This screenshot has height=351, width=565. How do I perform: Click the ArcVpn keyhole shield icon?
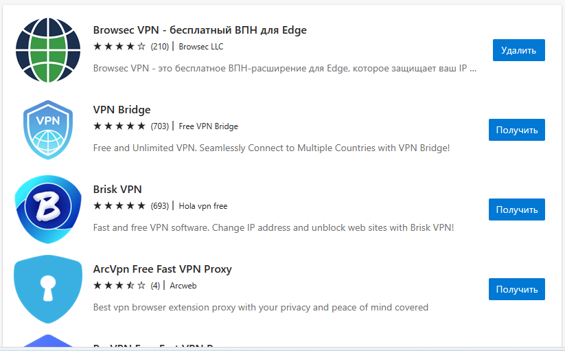(48, 289)
